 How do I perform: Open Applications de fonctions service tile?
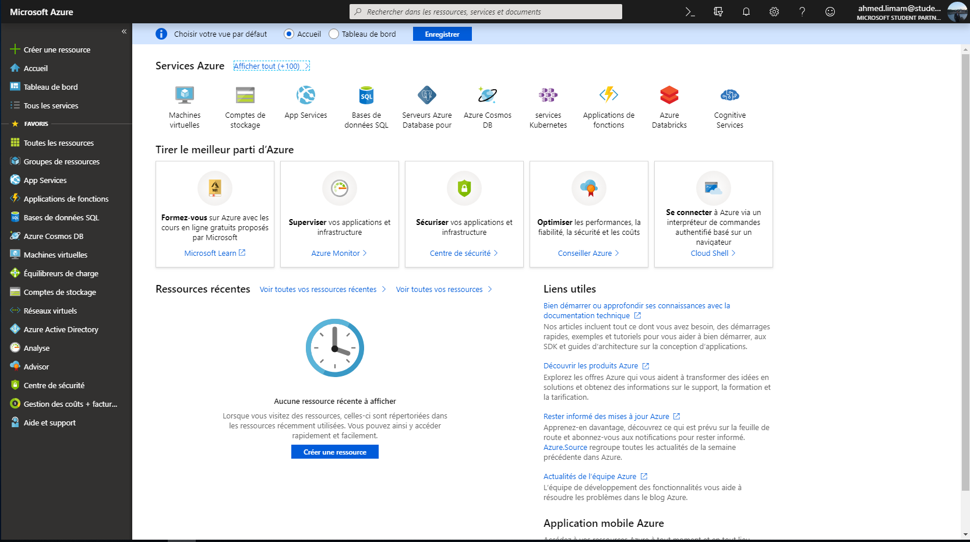[x=609, y=107]
